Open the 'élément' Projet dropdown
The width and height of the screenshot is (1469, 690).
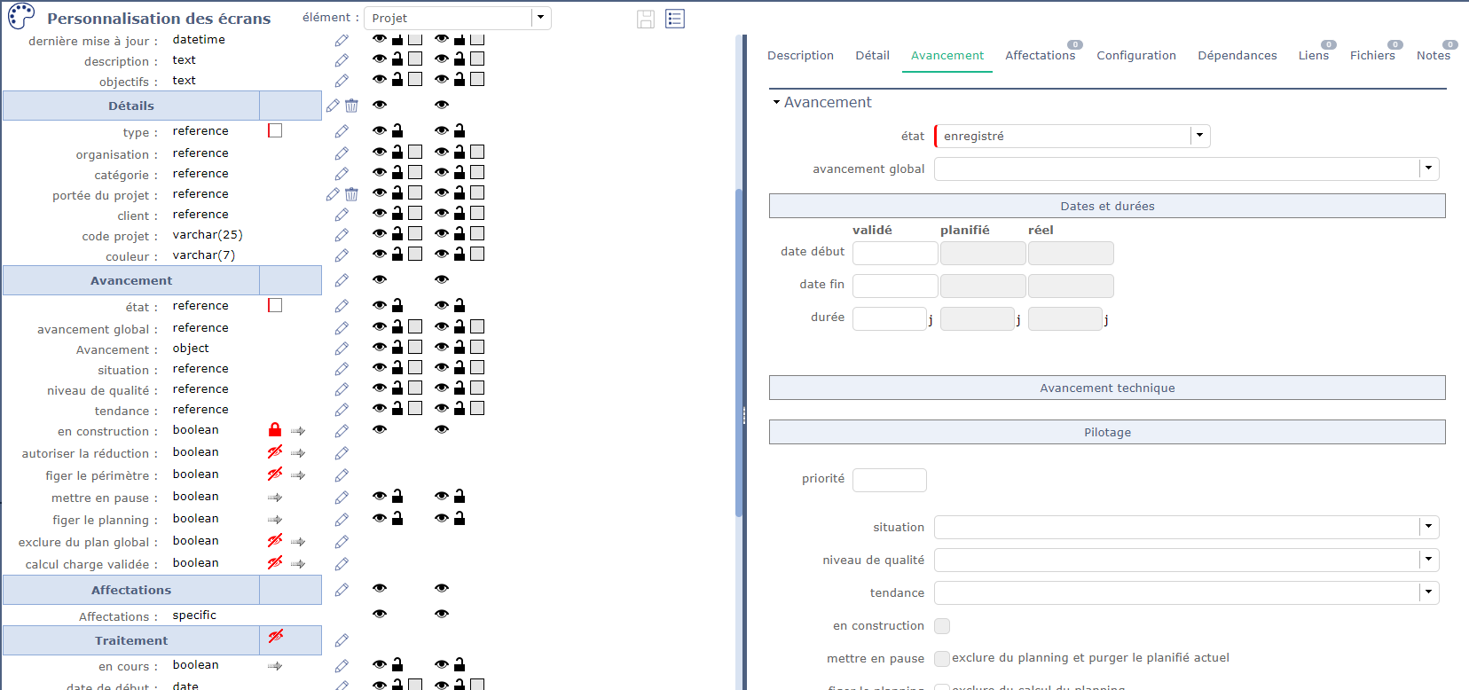pyautogui.click(x=540, y=18)
